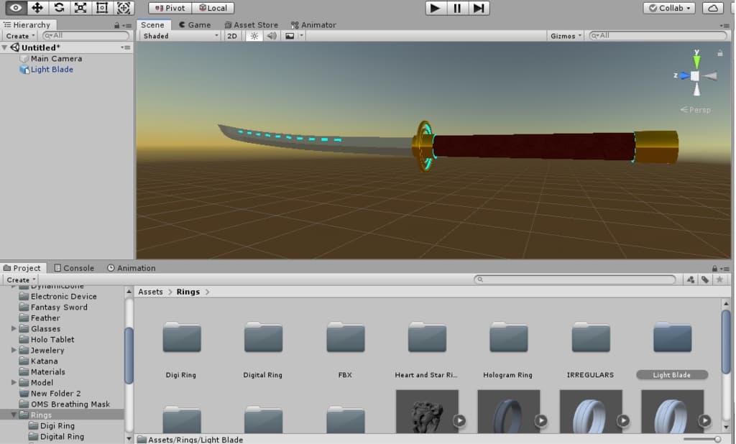Collapse the Rings folder in tree
This screenshot has height=444, width=736.
click(x=14, y=415)
